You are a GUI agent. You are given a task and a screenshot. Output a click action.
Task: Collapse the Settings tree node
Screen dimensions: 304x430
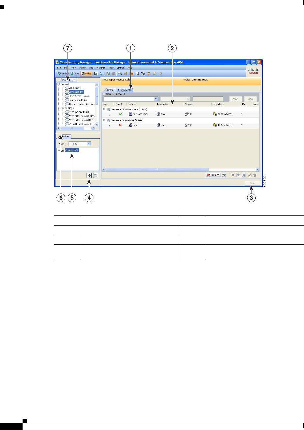63,108
